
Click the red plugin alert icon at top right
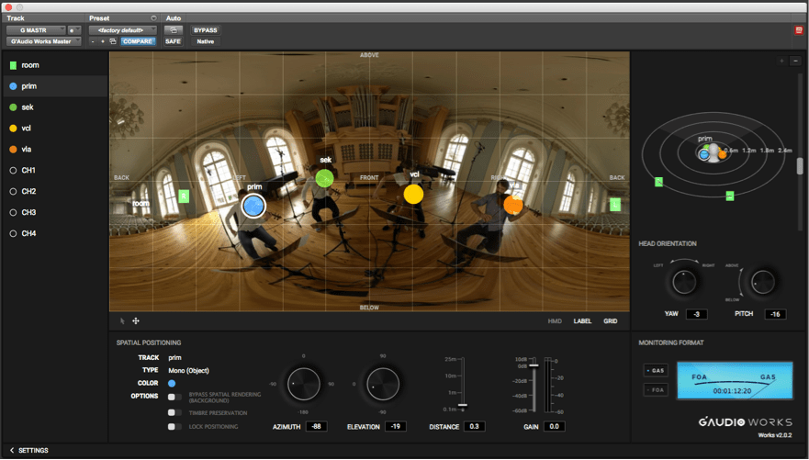798,30
